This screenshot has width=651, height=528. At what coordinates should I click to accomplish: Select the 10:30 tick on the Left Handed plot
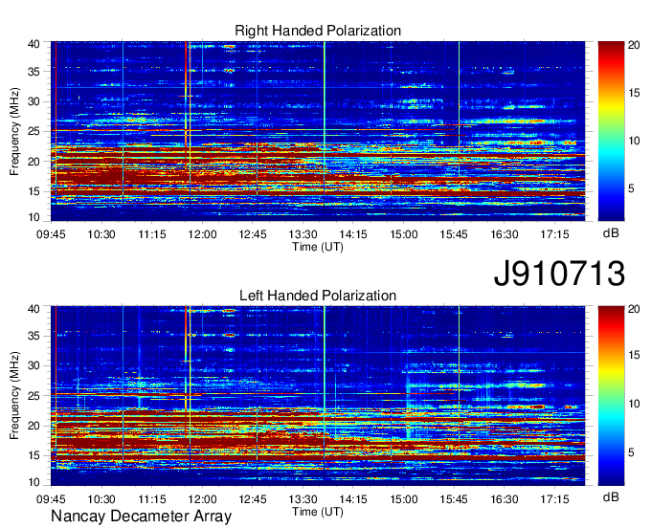click(101, 499)
